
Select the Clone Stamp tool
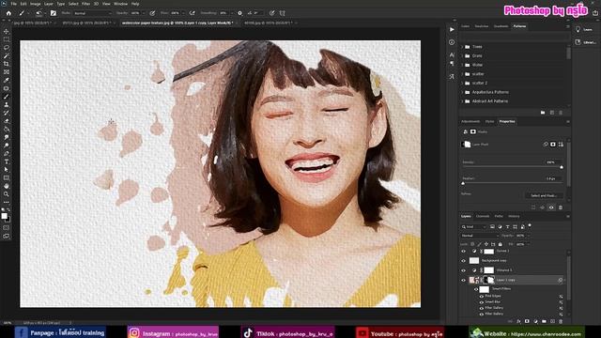click(7, 104)
